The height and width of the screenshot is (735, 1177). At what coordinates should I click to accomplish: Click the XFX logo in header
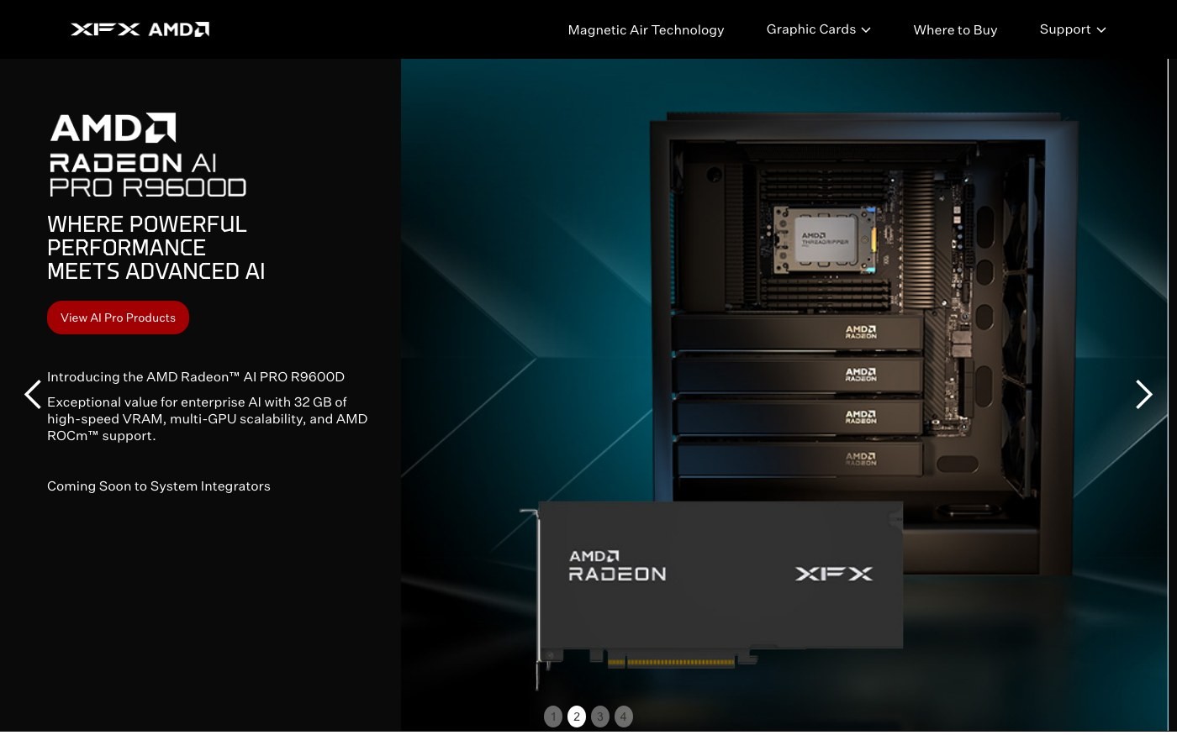(105, 29)
